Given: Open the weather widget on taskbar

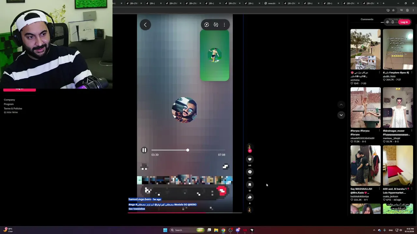Looking at the screenshot, I should click(x=8, y=230).
